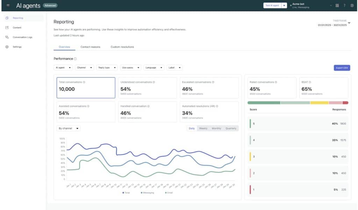The width and height of the screenshot is (358, 210).
Task: Click the dark green score bar segment
Action: [x=264, y=103]
